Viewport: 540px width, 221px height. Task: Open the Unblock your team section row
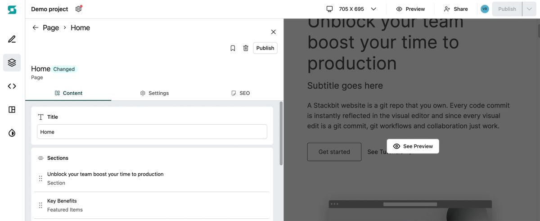[152, 178]
